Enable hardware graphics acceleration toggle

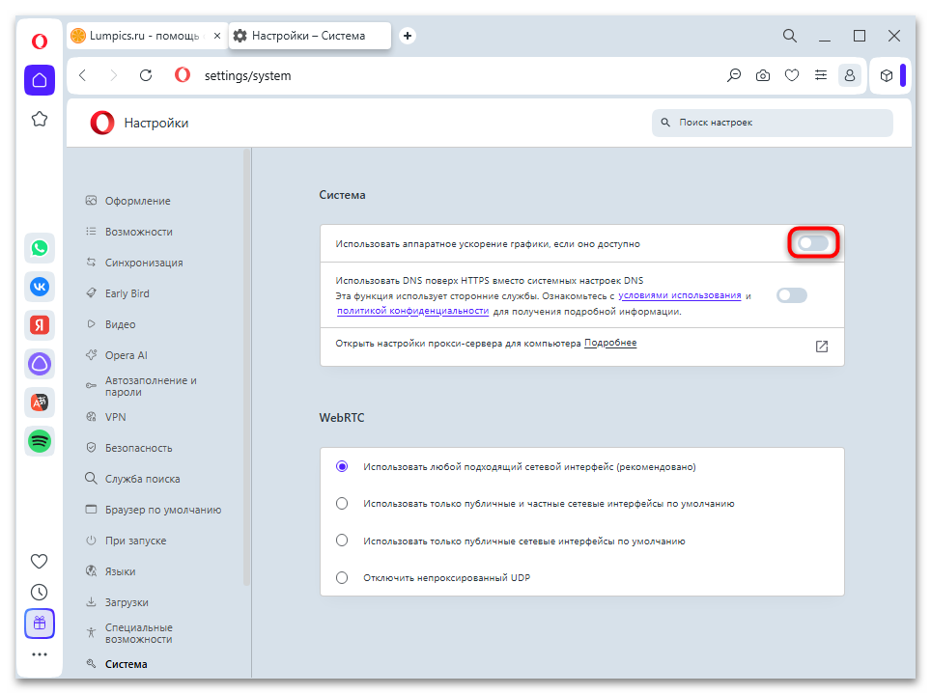[813, 243]
